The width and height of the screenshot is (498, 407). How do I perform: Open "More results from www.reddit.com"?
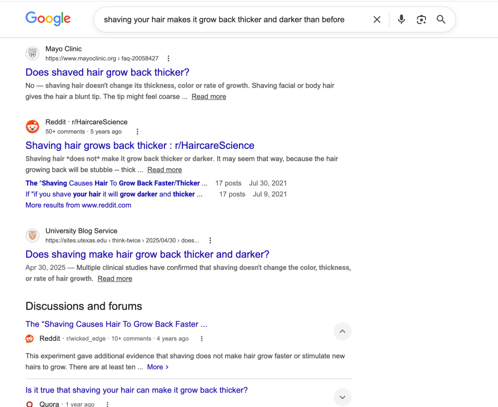78,205
